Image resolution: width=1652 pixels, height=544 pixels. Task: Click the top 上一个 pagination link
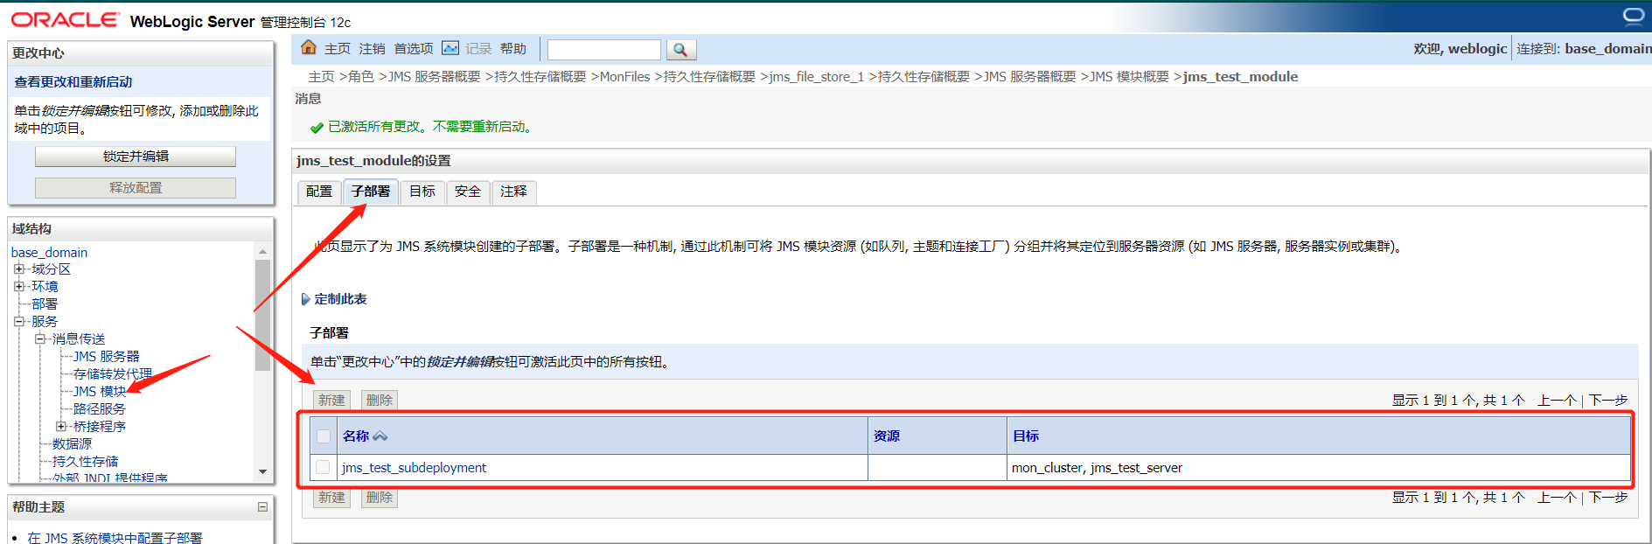tap(1557, 401)
